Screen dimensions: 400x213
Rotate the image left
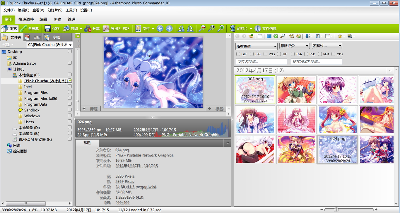click(181, 28)
